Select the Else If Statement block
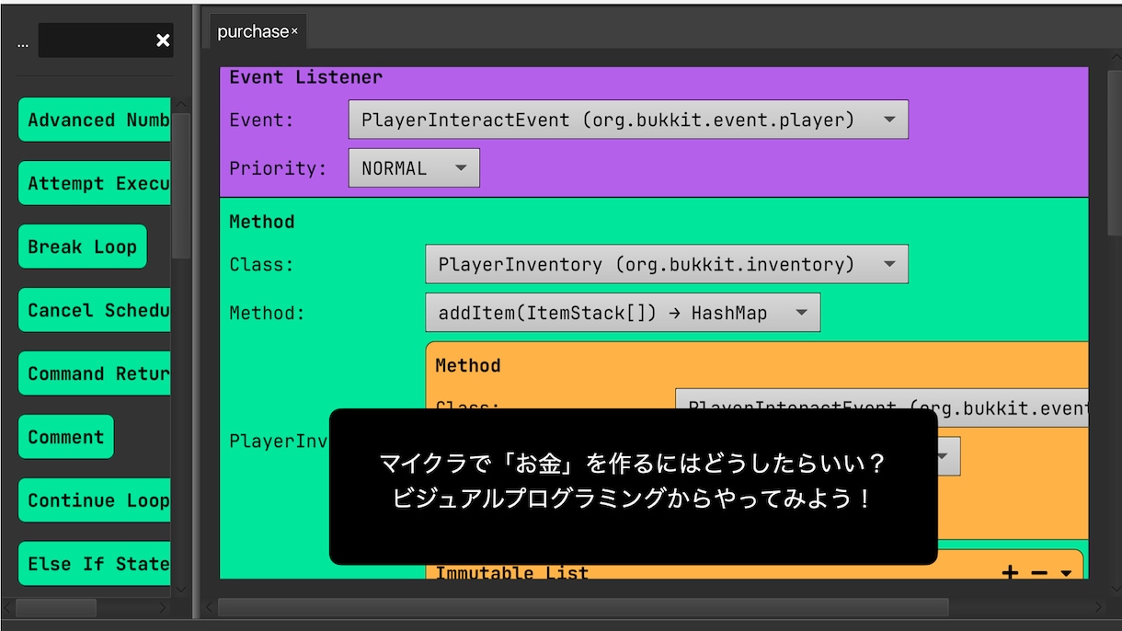The image size is (1122, 631). click(x=95, y=564)
